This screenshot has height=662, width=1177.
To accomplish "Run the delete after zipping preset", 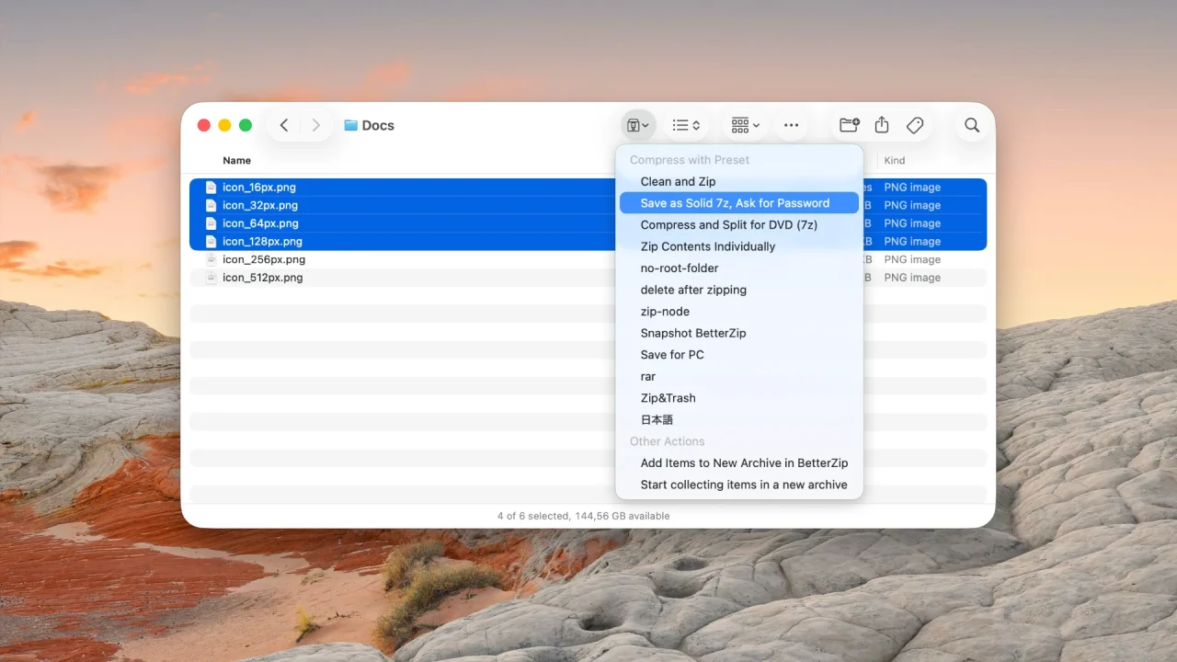I will [739, 290].
